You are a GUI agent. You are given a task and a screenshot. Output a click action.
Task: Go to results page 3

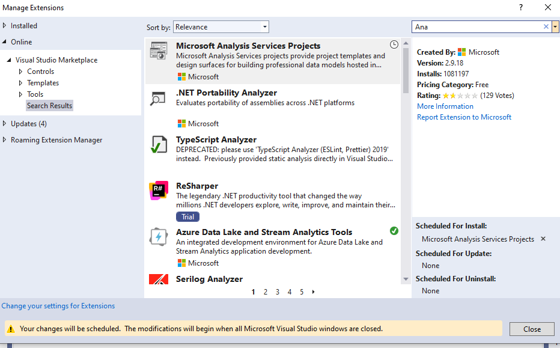[x=277, y=292]
